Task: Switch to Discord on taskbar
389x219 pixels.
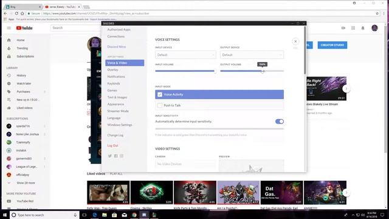Action: (144, 215)
